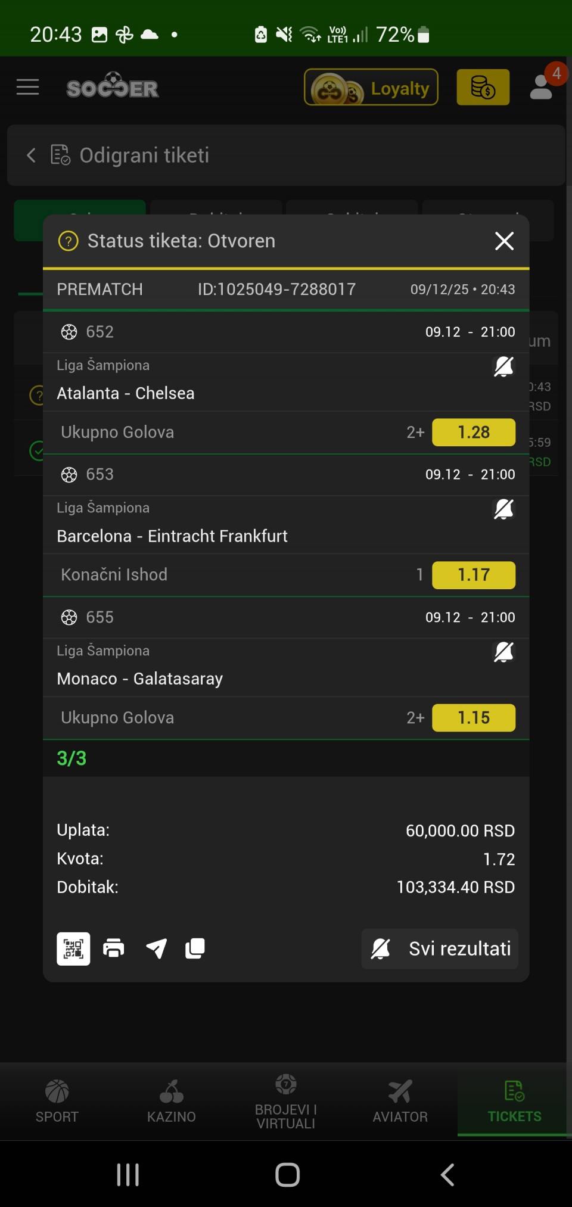This screenshot has width=572, height=1207.
Task: Close the ticket status dialog
Action: [x=504, y=241]
